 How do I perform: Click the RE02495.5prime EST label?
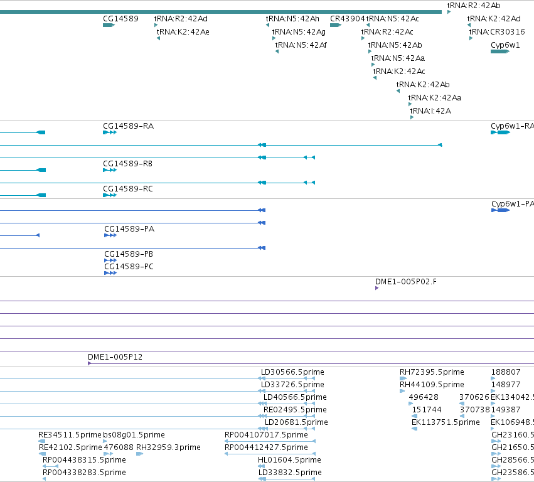[x=295, y=410]
